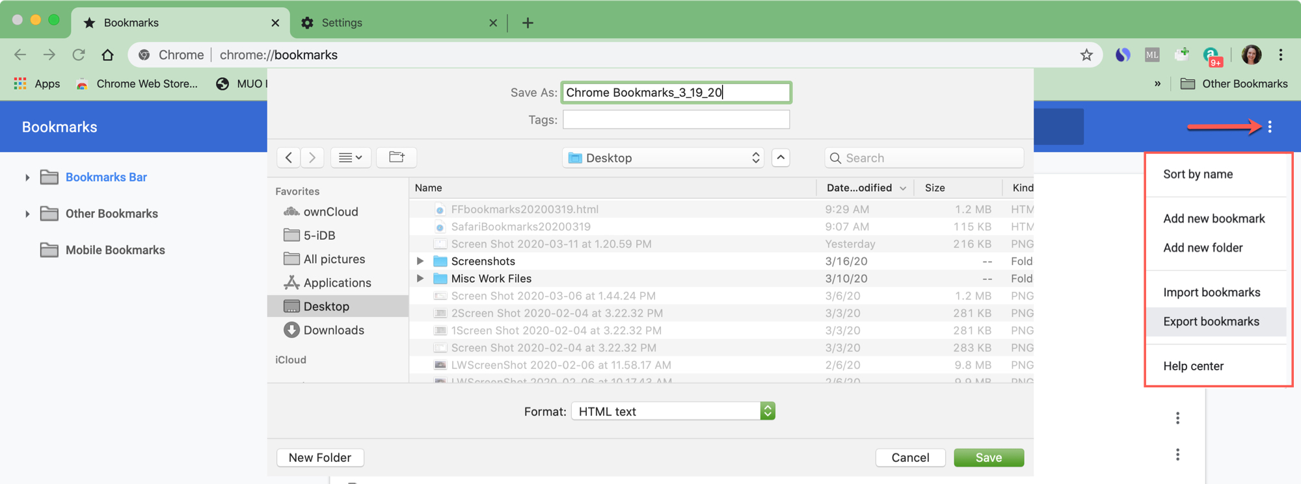
Task: Create a new folder via the toolbar icon
Action: point(397,158)
